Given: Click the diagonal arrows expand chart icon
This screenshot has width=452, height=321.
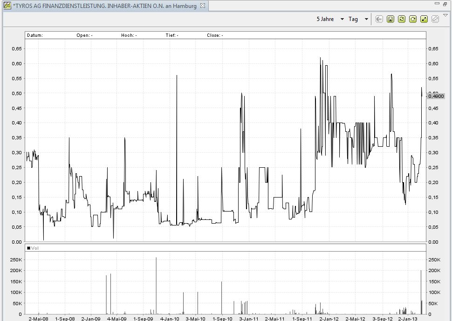Looking at the screenshot, I should (x=424, y=19).
